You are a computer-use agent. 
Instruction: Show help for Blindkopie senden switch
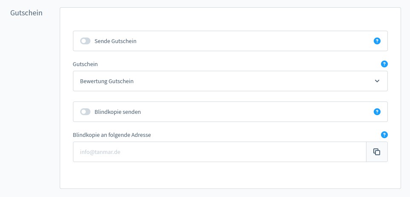click(377, 112)
